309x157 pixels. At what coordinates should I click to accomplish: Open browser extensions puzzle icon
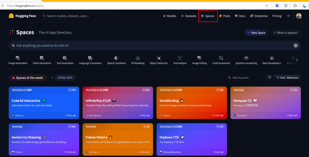[x=286, y=6]
